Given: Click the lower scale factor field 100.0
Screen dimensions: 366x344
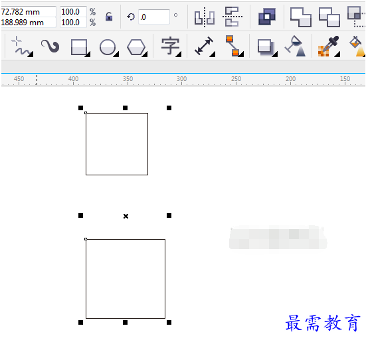Looking at the screenshot, I should pyautogui.click(x=73, y=23).
